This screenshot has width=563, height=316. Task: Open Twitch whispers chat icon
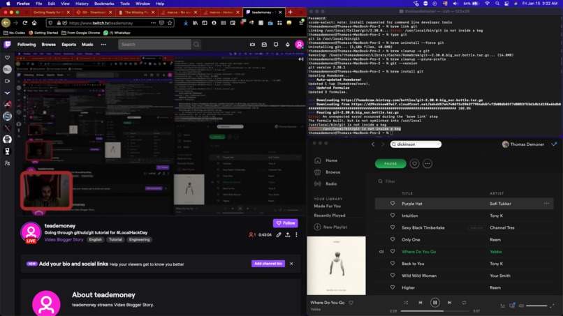[276, 45]
